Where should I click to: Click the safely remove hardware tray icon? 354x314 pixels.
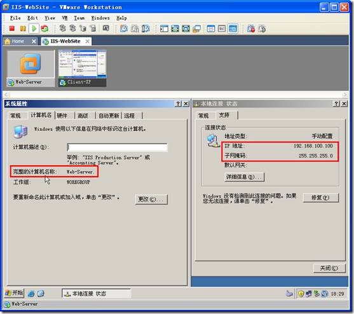pos(317,294)
